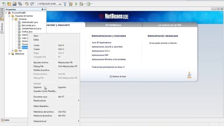Click the ProyectoFinalBD project icon
224x126 pixels.
click(x=9, y=13)
